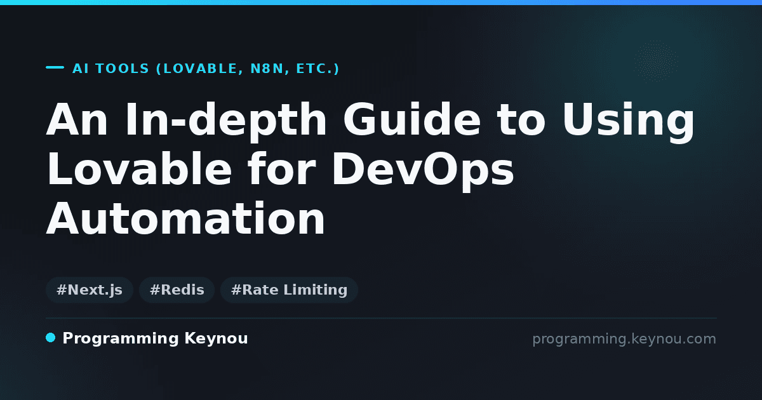Open the programming.keynou.com link

tap(624, 339)
